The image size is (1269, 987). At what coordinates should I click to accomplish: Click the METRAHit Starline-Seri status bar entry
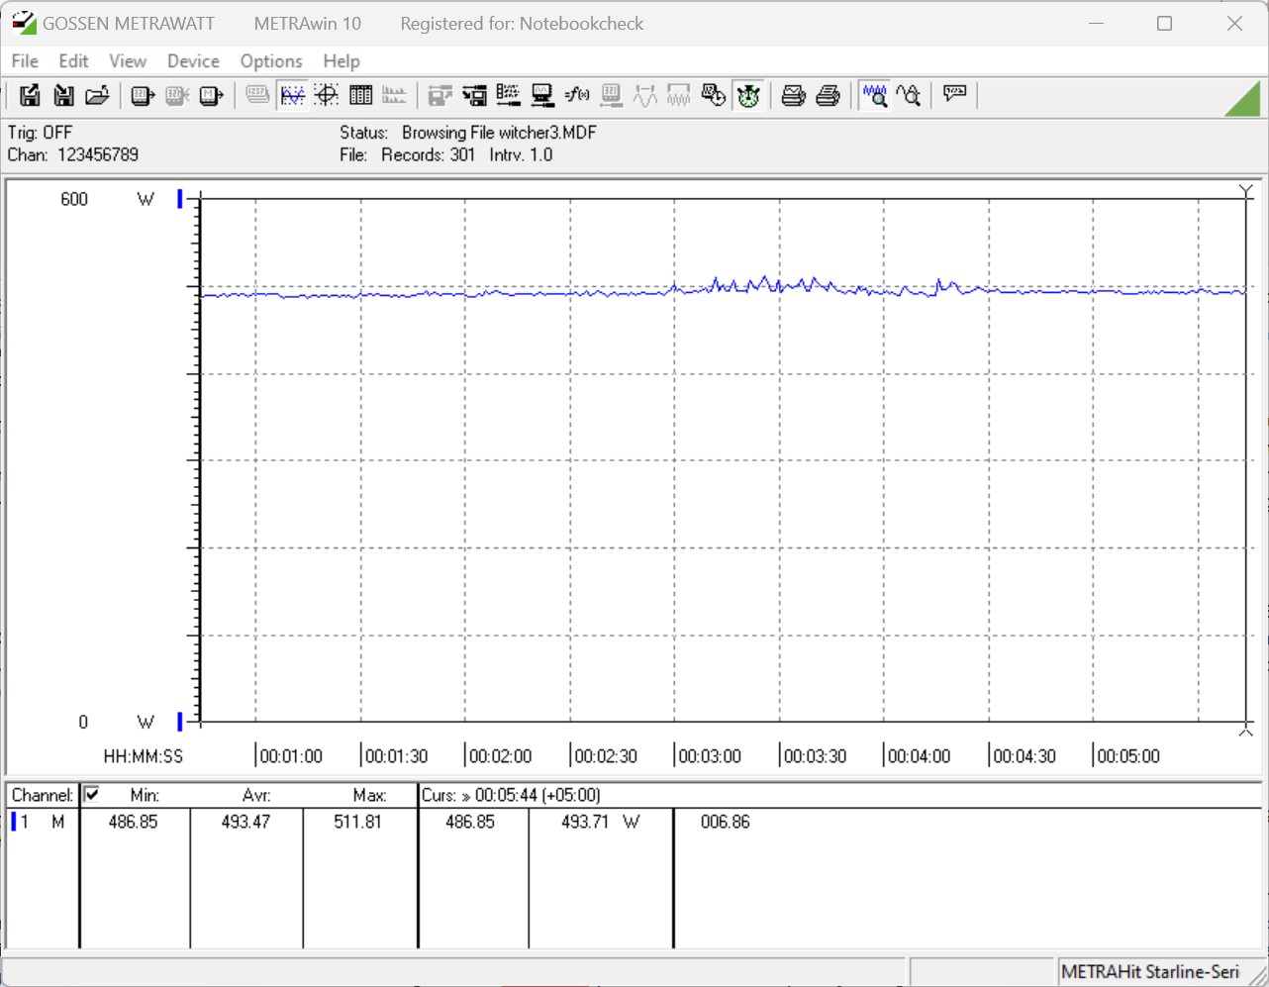[1150, 972]
